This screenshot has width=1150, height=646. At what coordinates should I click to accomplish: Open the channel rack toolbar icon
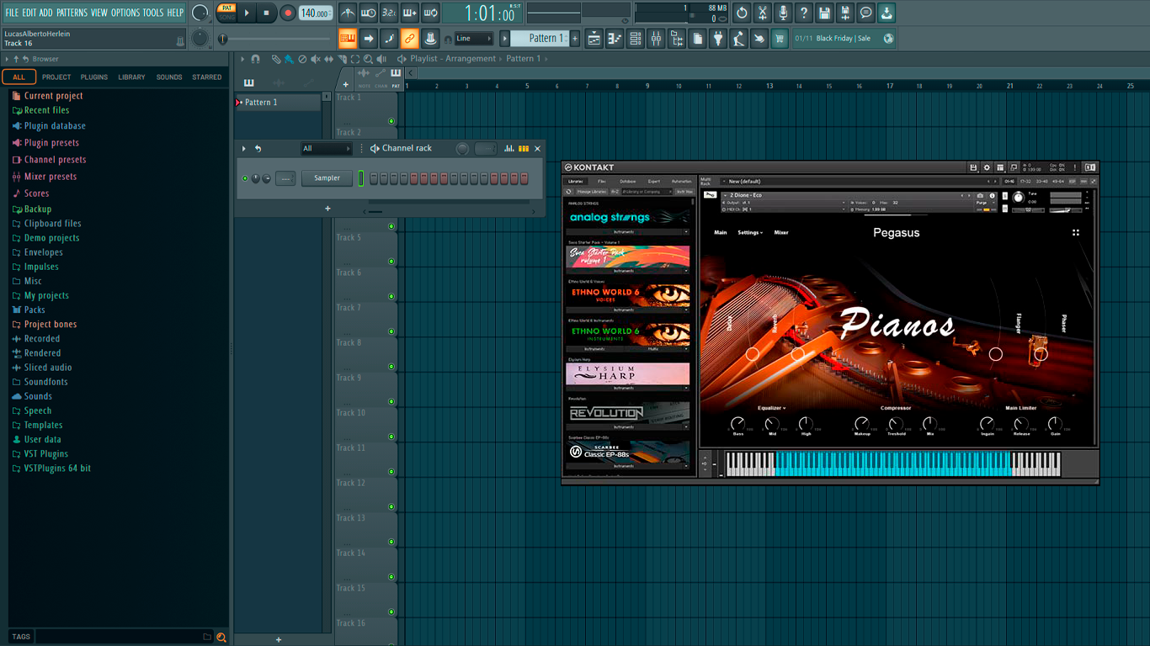[x=636, y=38]
